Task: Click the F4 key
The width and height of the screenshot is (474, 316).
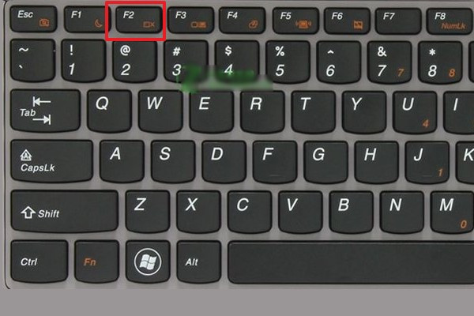Action: click(243, 21)
